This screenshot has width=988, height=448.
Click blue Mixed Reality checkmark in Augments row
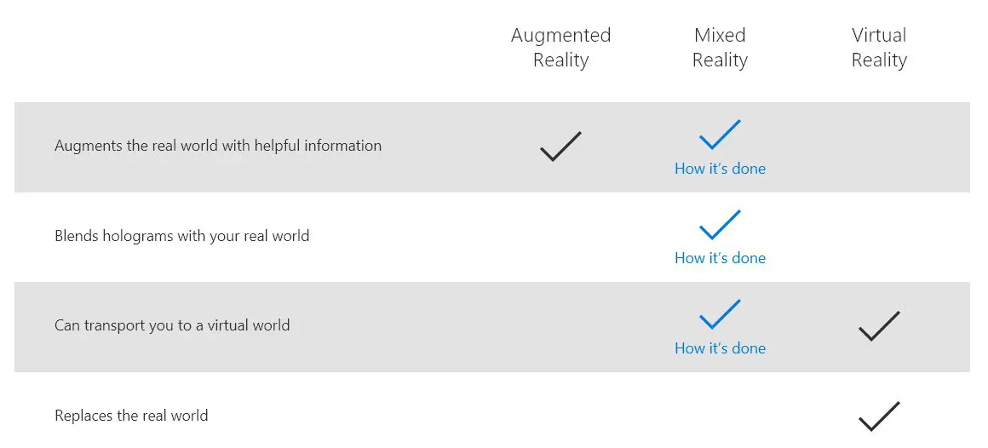click(x=720, y=135)
